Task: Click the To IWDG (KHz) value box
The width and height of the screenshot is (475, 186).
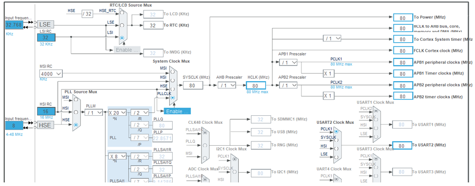Action: click(153, 53)
